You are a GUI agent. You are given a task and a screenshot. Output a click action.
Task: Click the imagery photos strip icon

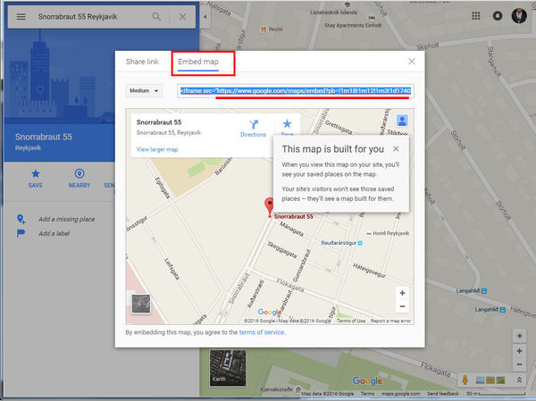pyautogui.click(x=490, y=380)
